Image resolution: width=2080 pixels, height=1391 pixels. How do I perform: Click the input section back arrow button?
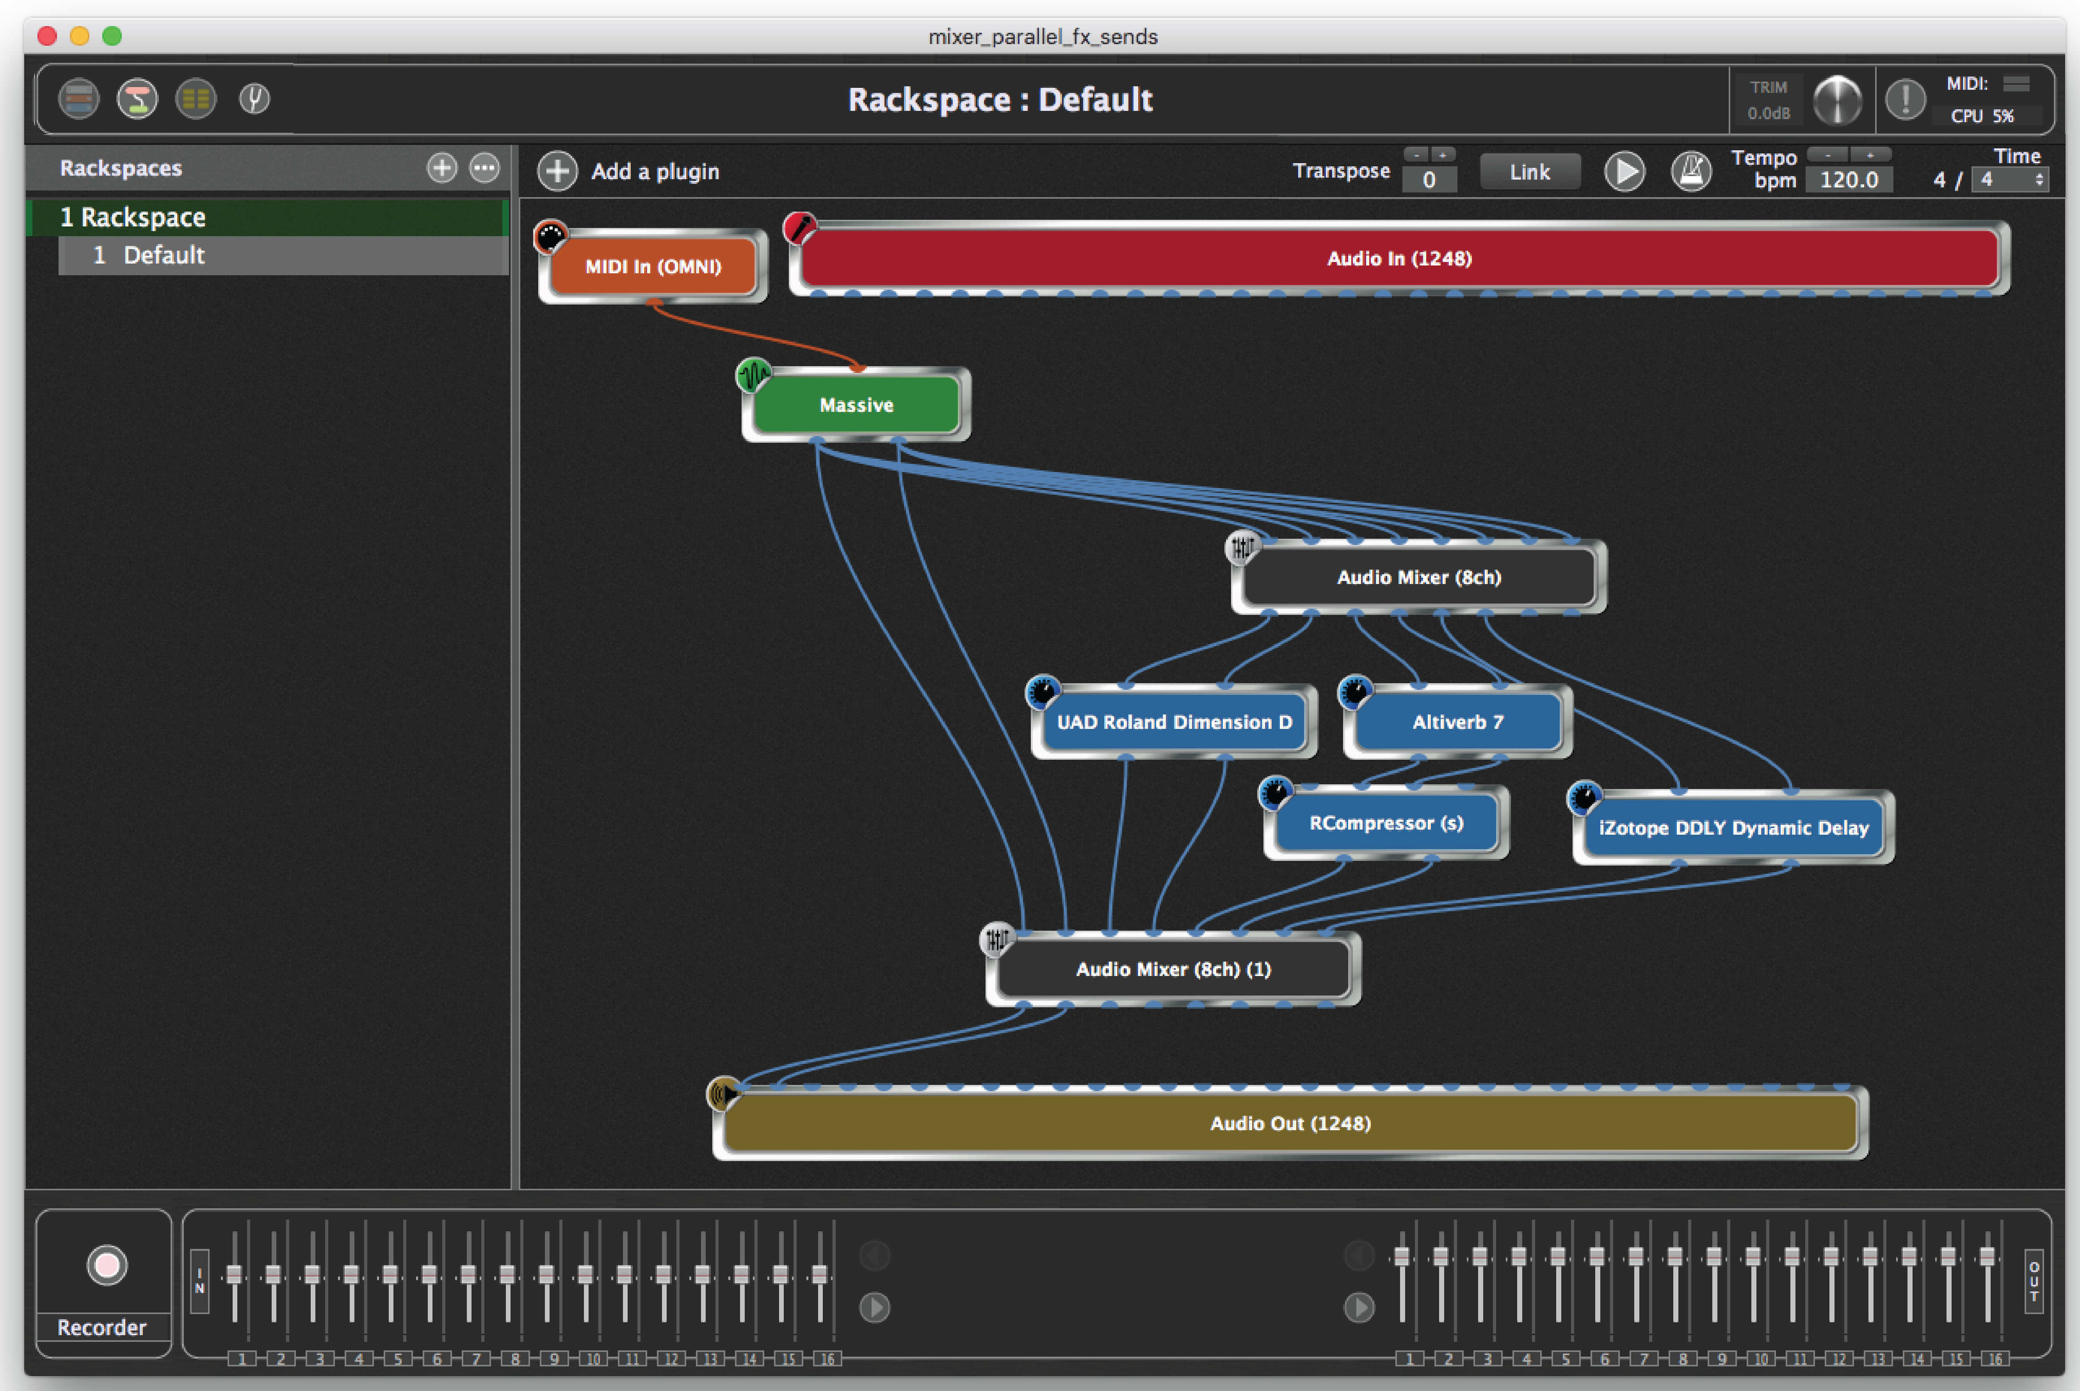[x=875, y=1255]
